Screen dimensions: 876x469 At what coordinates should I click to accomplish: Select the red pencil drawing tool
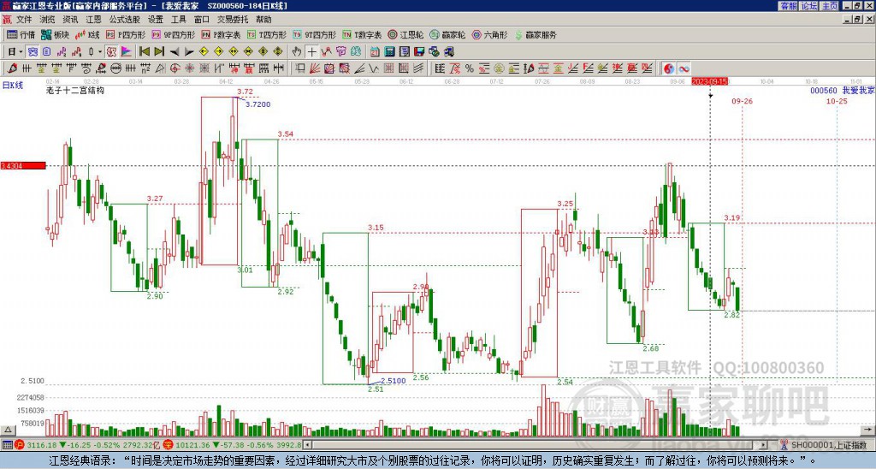(x=12, y=68)
